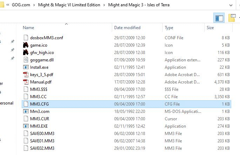Click the 3,350 KB size cell

[222, 96]
